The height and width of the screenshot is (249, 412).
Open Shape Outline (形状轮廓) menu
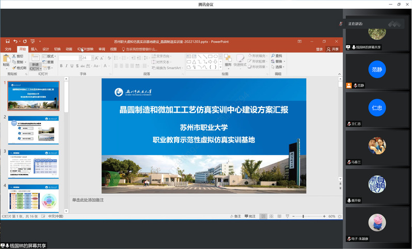(258, 61)
